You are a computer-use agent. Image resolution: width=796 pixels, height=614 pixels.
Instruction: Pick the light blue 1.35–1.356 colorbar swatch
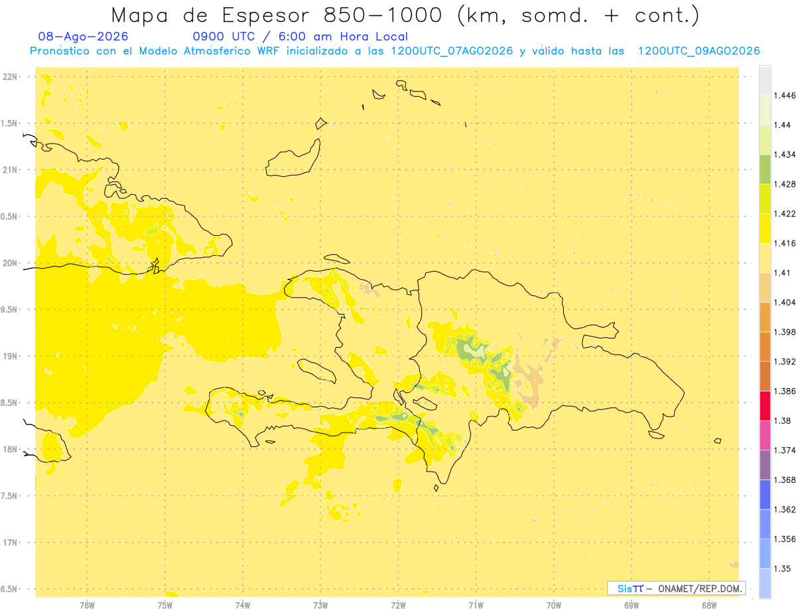765,553
